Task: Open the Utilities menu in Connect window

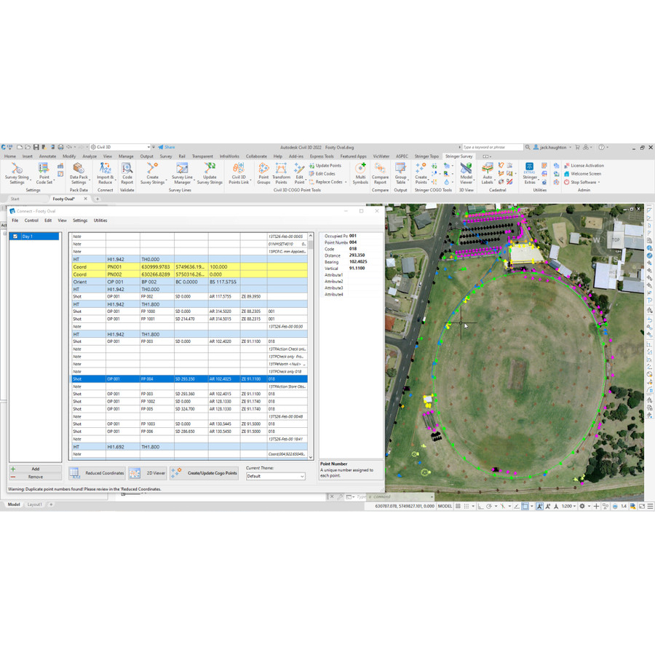Action: 100,220
